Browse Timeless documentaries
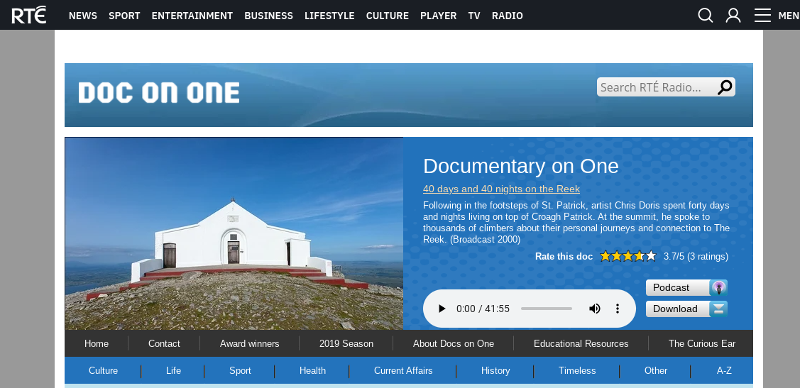800x388 pixels. [577, 371]
